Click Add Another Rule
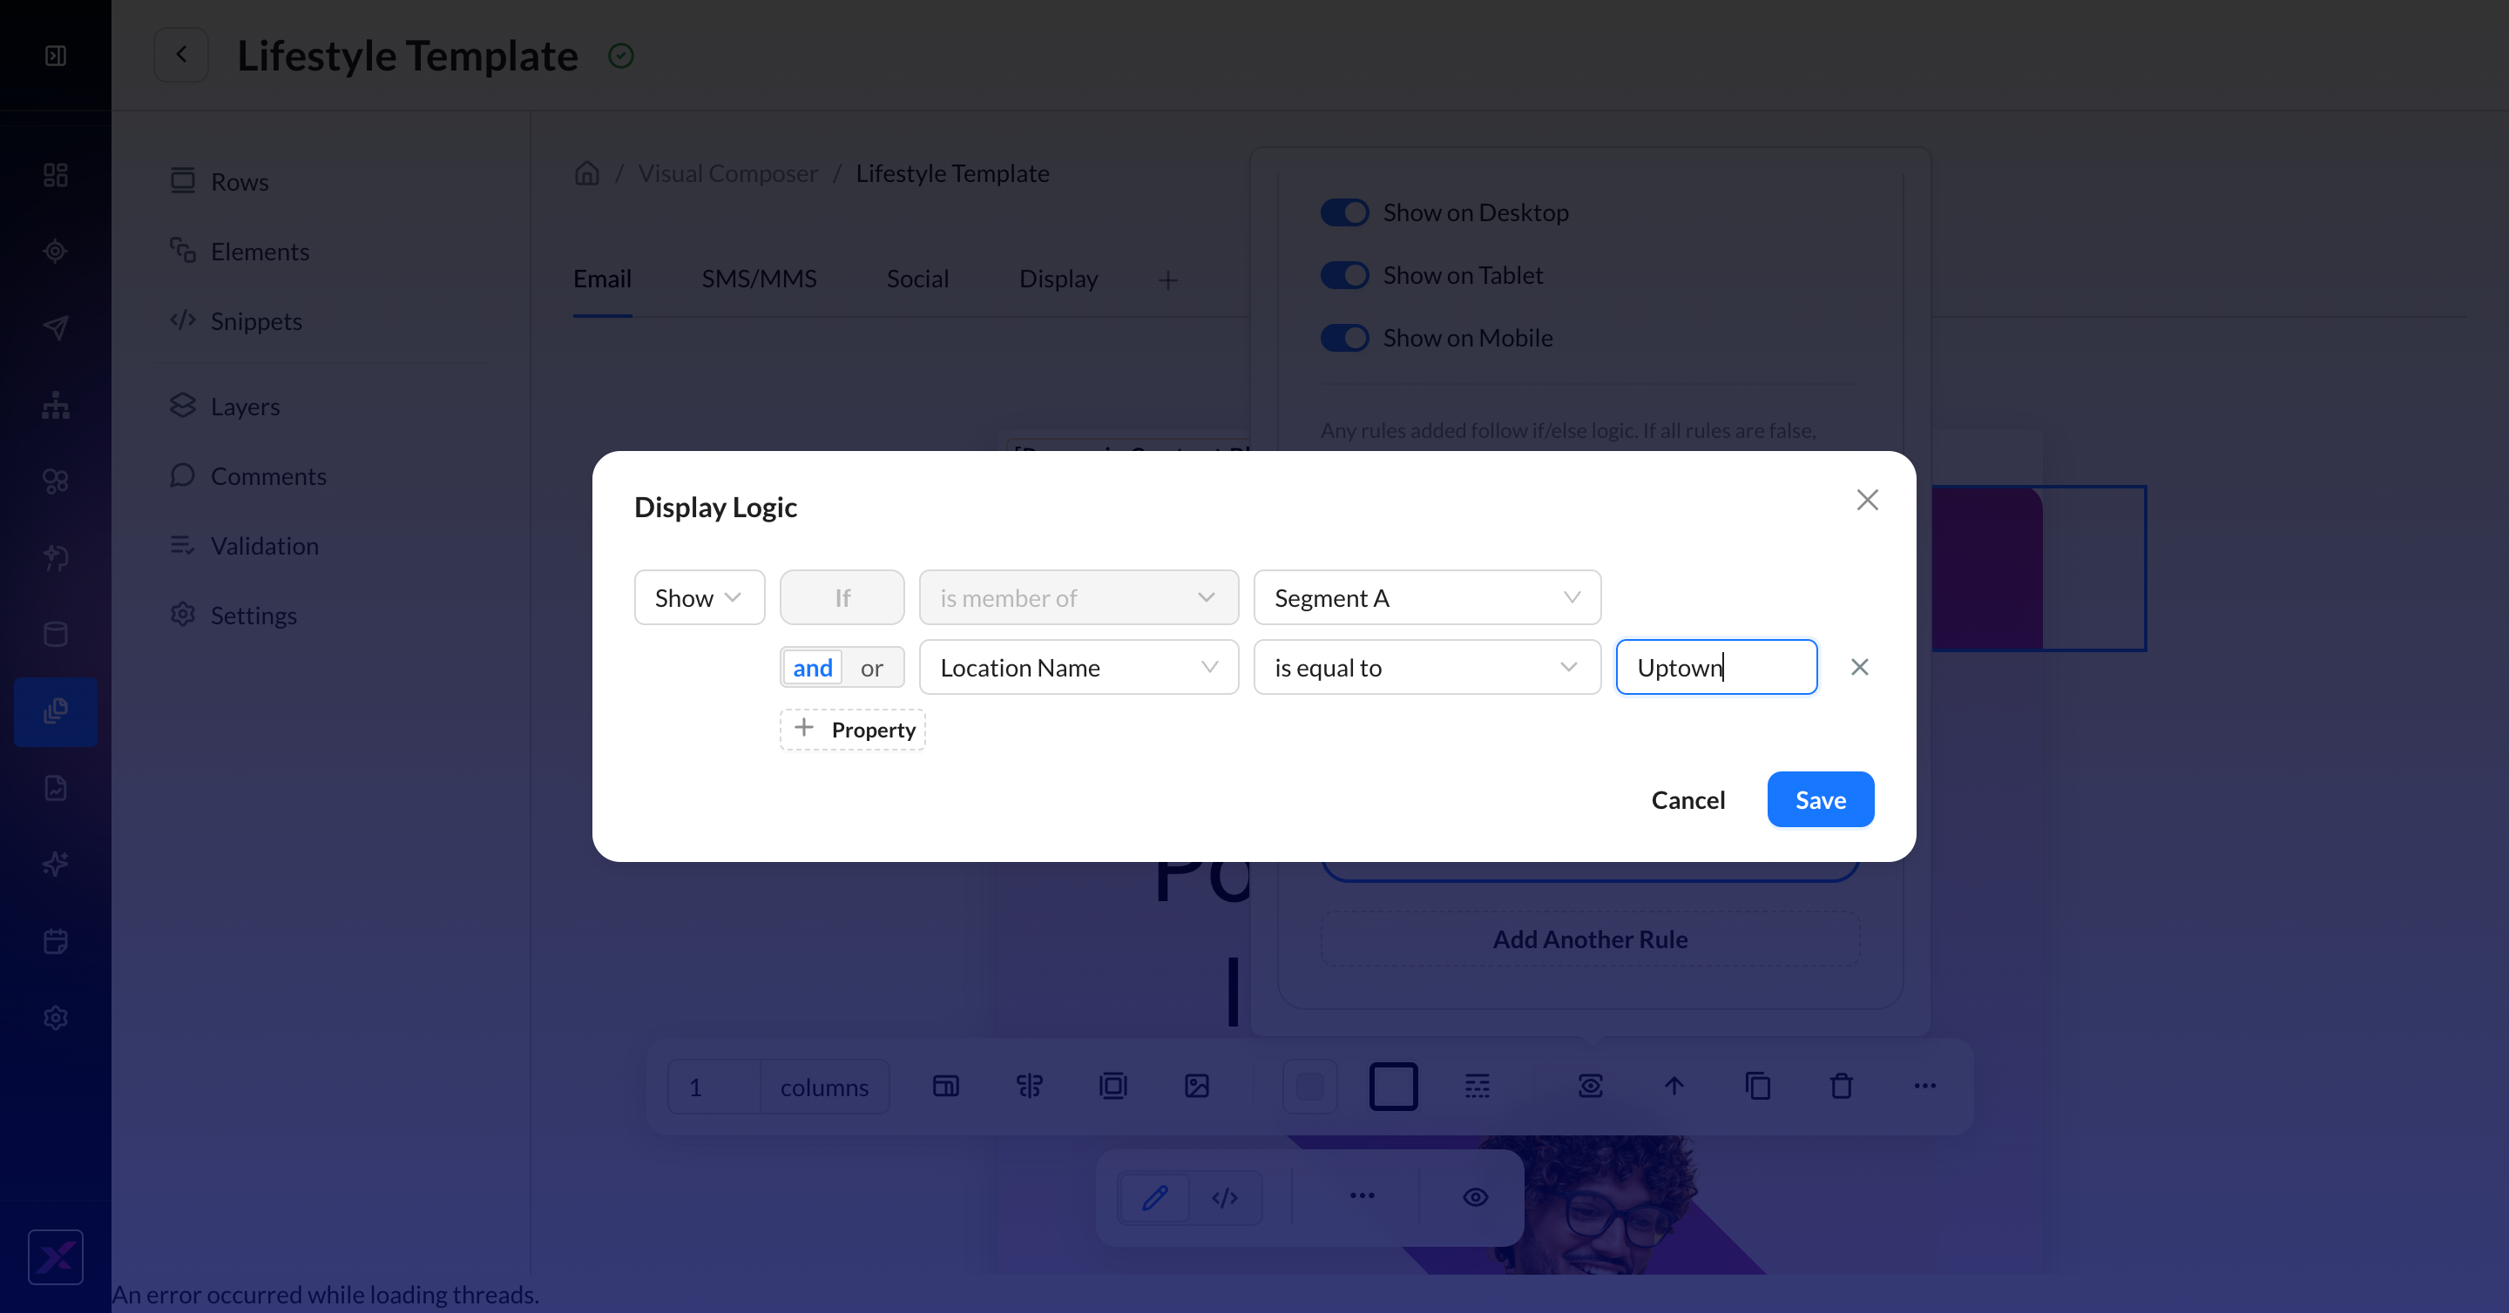2509x1313 pixels. point(1590,939)
